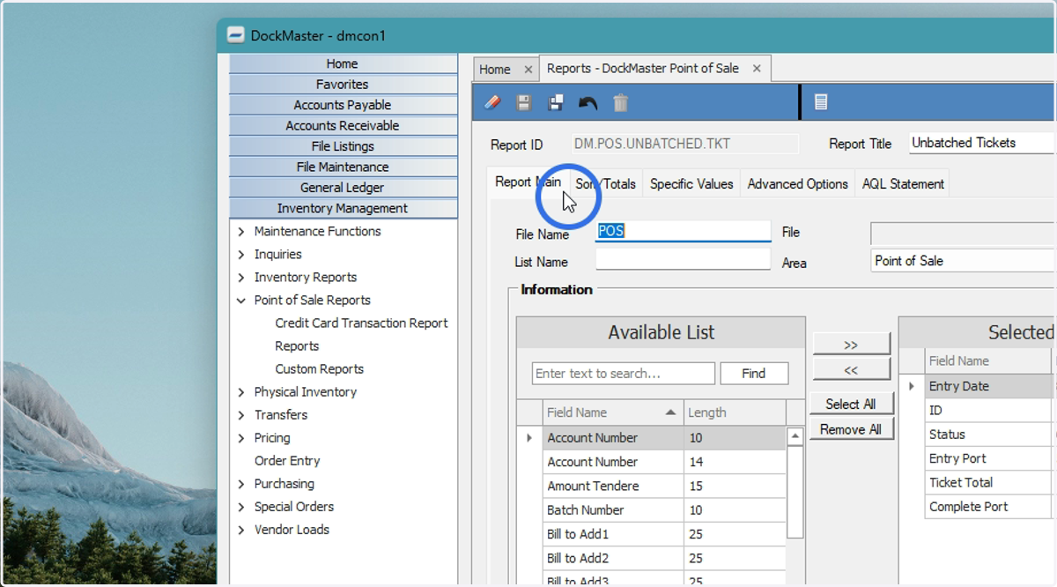Open the General Ledger section

343,188
